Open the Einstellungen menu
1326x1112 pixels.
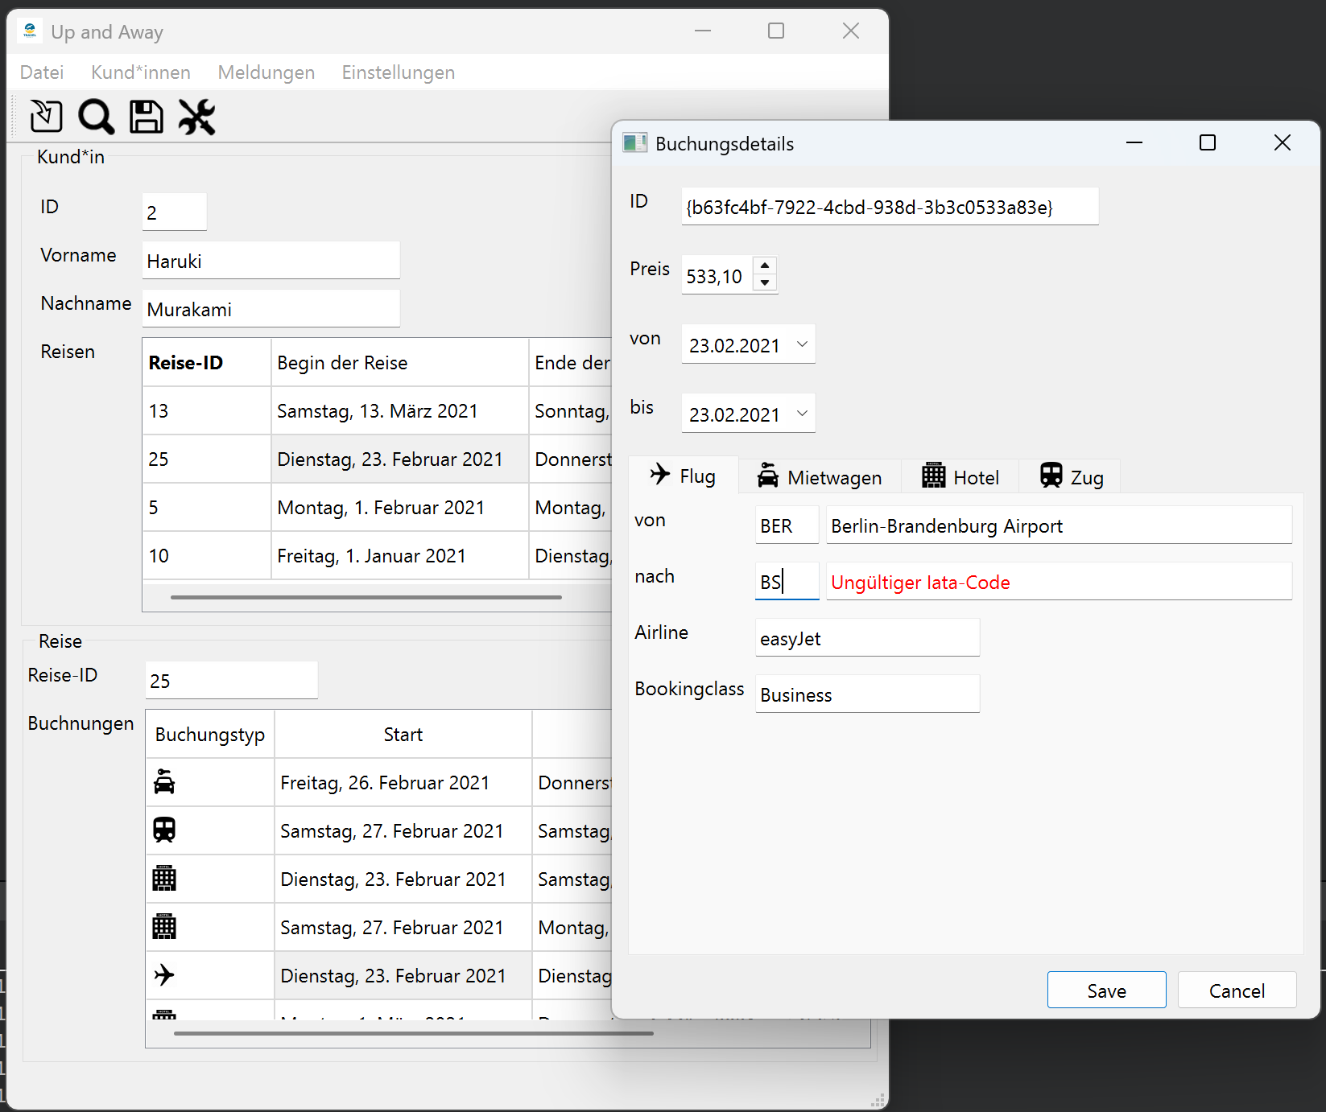tap(399, 72)
